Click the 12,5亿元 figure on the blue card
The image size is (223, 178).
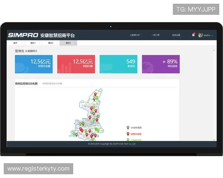click(41, 62)
